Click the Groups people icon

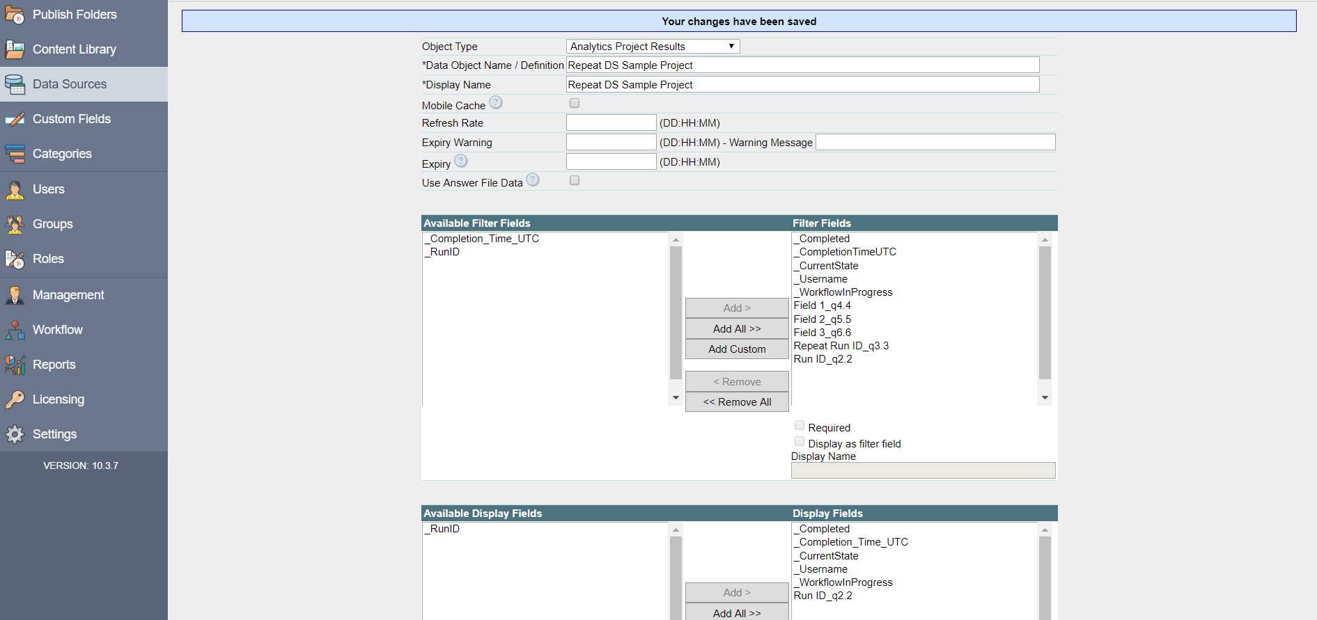pyautogui.click(x=15, y=224)
